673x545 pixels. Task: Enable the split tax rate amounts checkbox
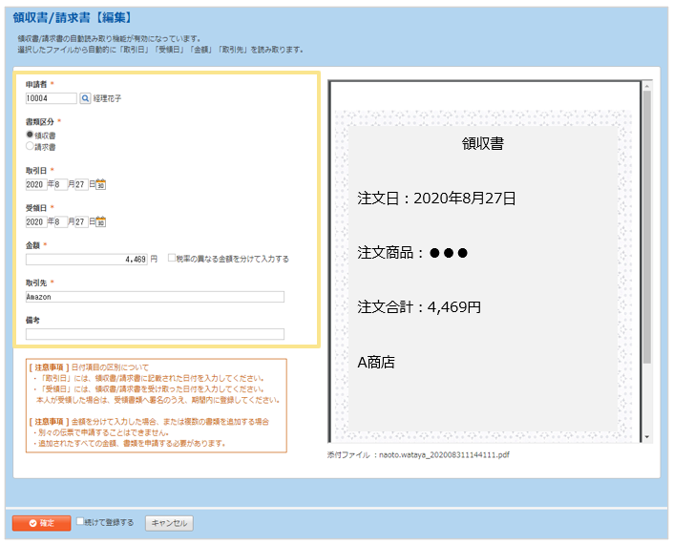coord(172,259)
